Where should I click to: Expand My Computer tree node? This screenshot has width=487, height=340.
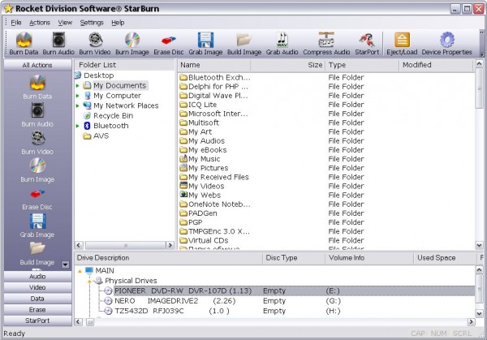tap(78, 95)
